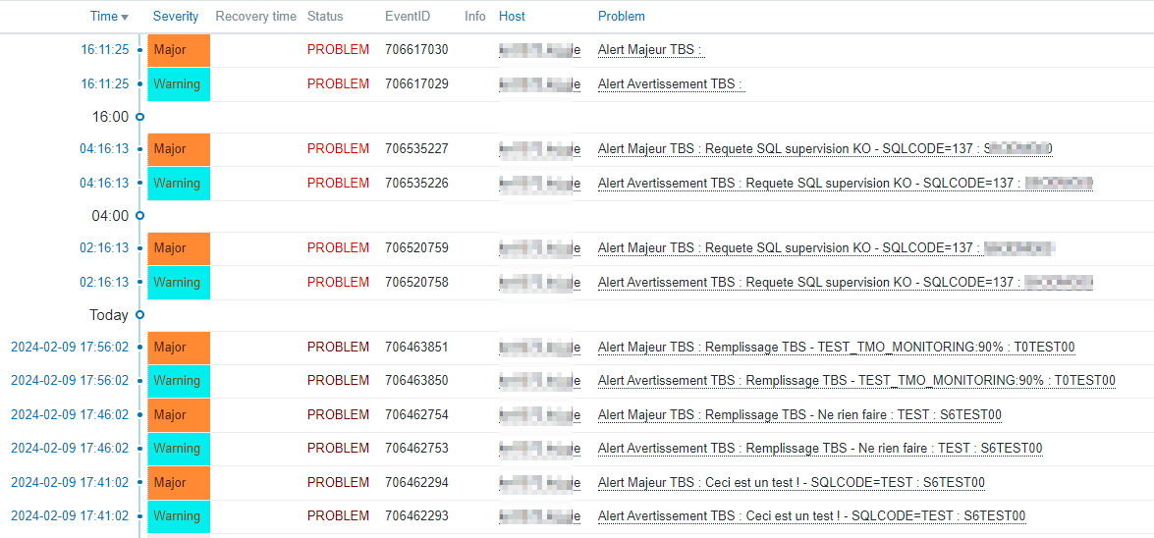This screenshot has width=1154, height=538.
Task: Click the 16:00 timeline circle marker
Action: click(139, 117)
